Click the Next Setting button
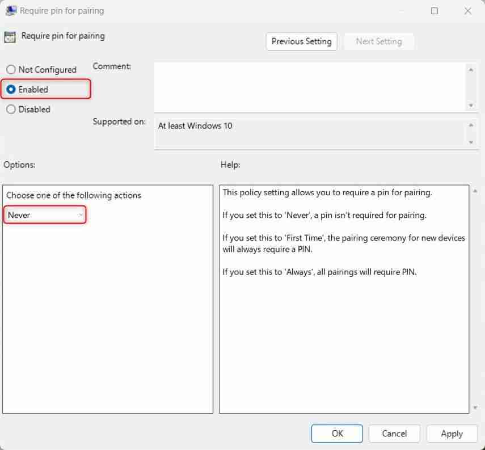This screenshot has height=450, width=485. [x=379, y=41]
